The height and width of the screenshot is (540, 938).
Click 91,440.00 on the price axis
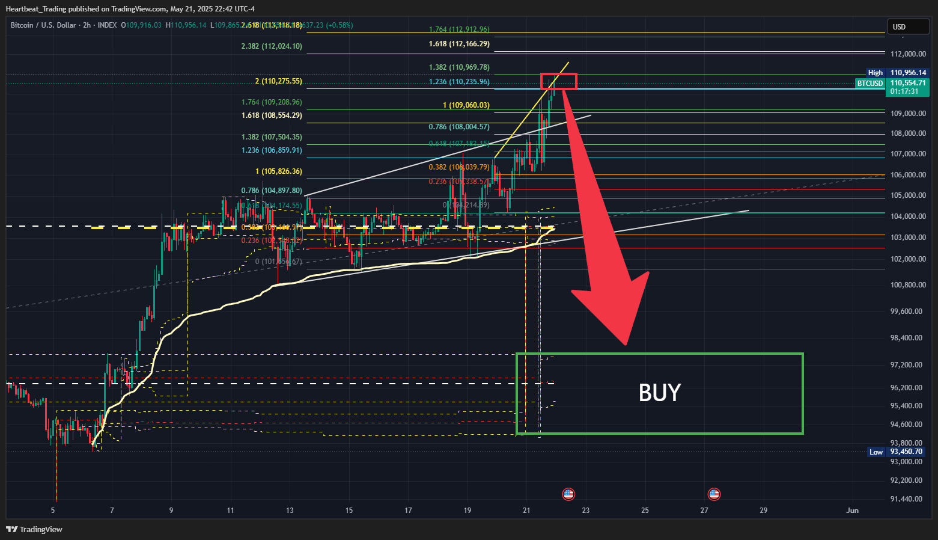906,499
